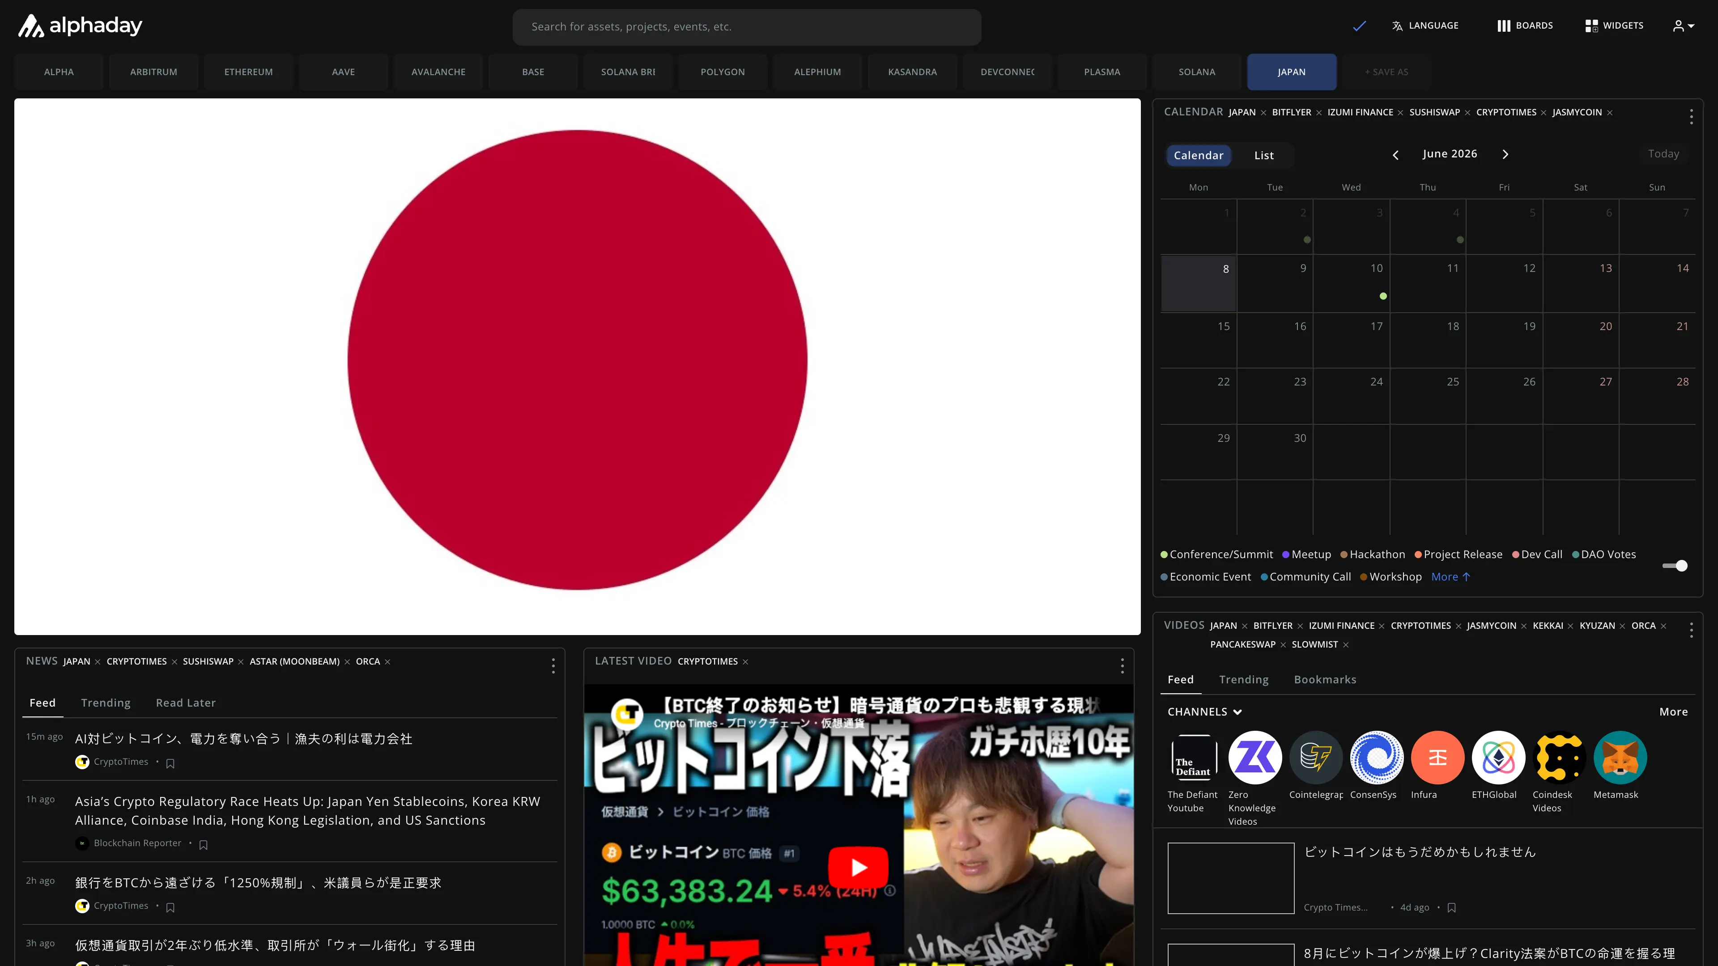Click the green event dot on June 10
This screenshot has height=966, width=1718.
click(x=1383, y=296)
